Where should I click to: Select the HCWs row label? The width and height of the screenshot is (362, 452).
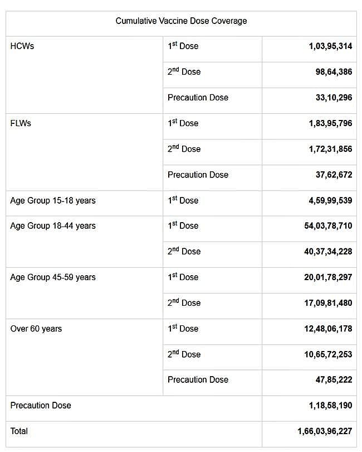point(22,46)
